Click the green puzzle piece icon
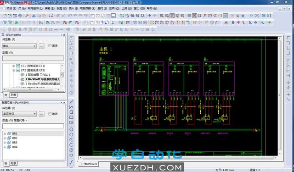The height and width of the screenshot is (172, 294). pos(17,22)
